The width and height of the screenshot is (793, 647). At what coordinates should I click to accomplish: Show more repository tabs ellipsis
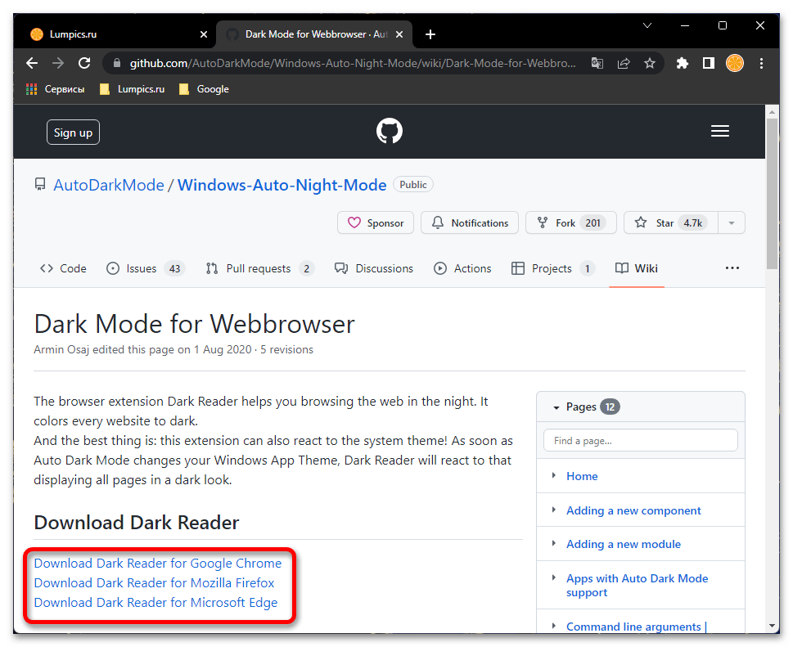[x=732, y=268]
